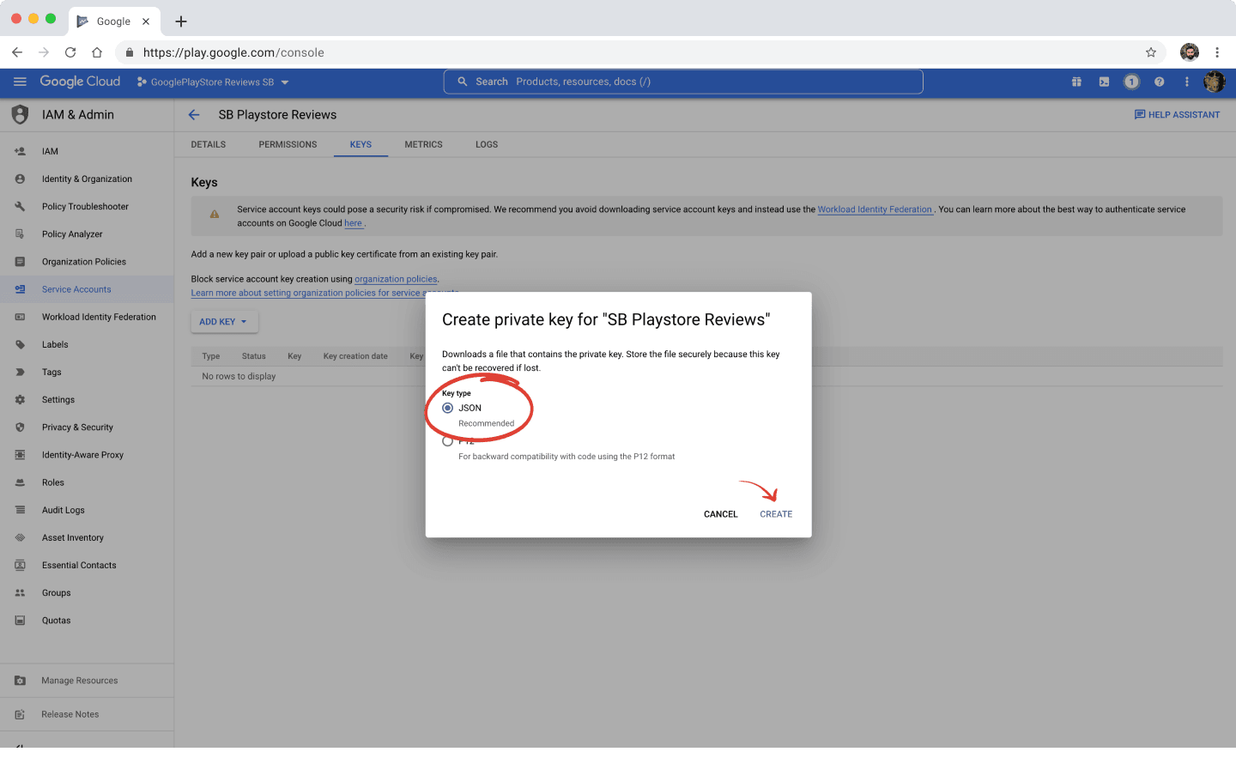
Task: Open the help question mark icon
Action: point(1159,82)
